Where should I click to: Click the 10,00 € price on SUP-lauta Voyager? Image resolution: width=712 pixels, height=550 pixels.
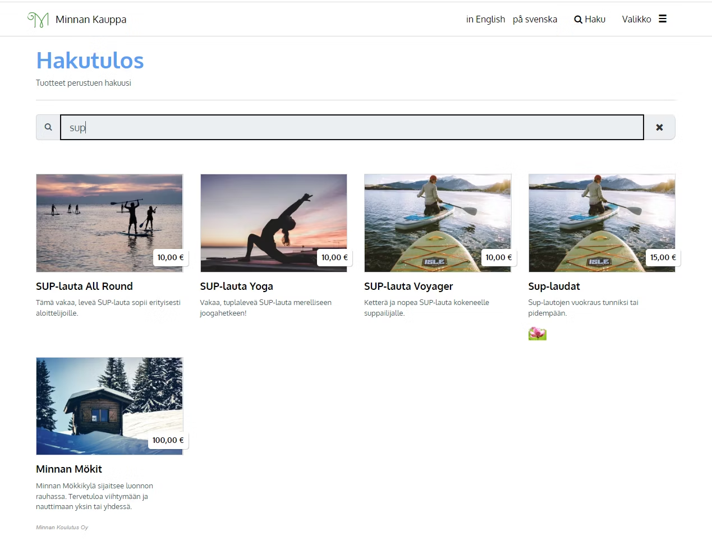point(499,257)
